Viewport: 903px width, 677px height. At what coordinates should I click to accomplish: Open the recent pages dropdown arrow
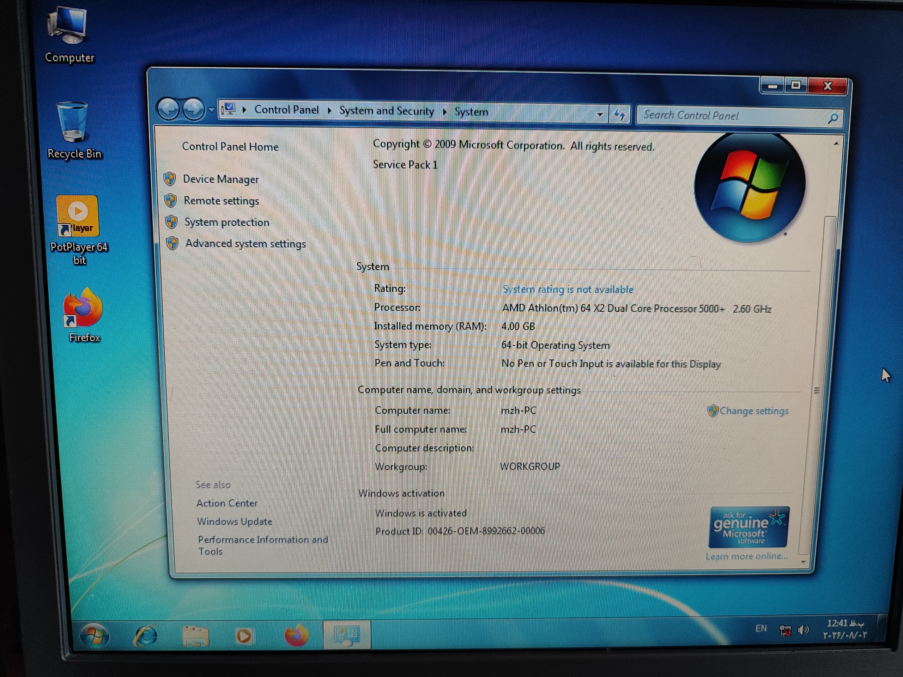(x=211, y=110)
